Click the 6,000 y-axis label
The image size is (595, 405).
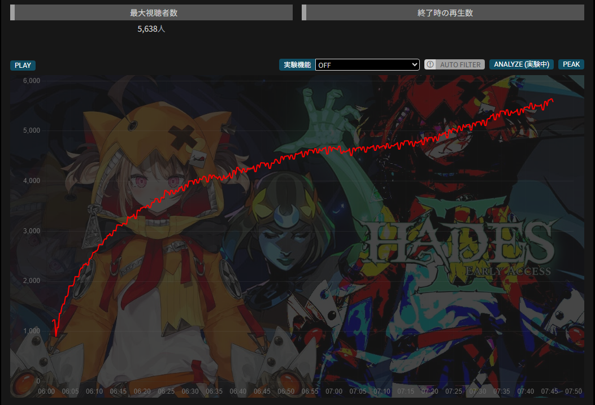click(x=32, y=81)
